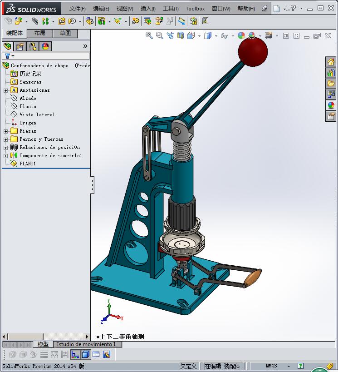Open the ConfigurationManager tab
Viewport: 338px width, 372px height.
point(33,46)
